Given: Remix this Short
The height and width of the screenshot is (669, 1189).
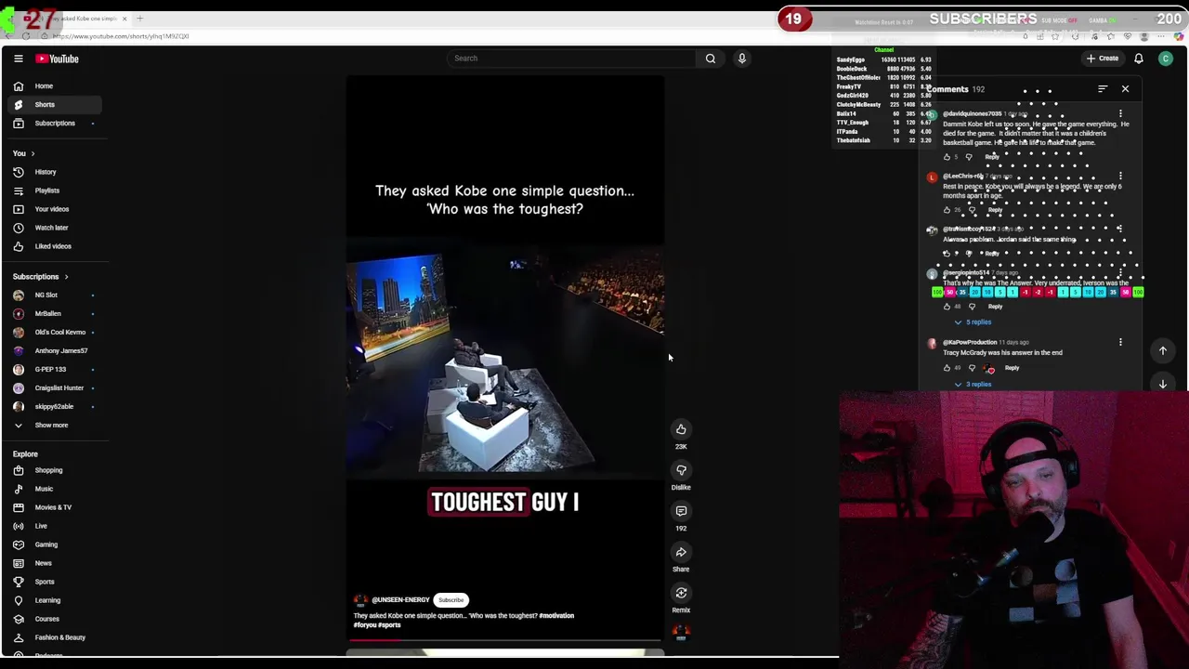Looking at the screenshot, I should (681, 593).
